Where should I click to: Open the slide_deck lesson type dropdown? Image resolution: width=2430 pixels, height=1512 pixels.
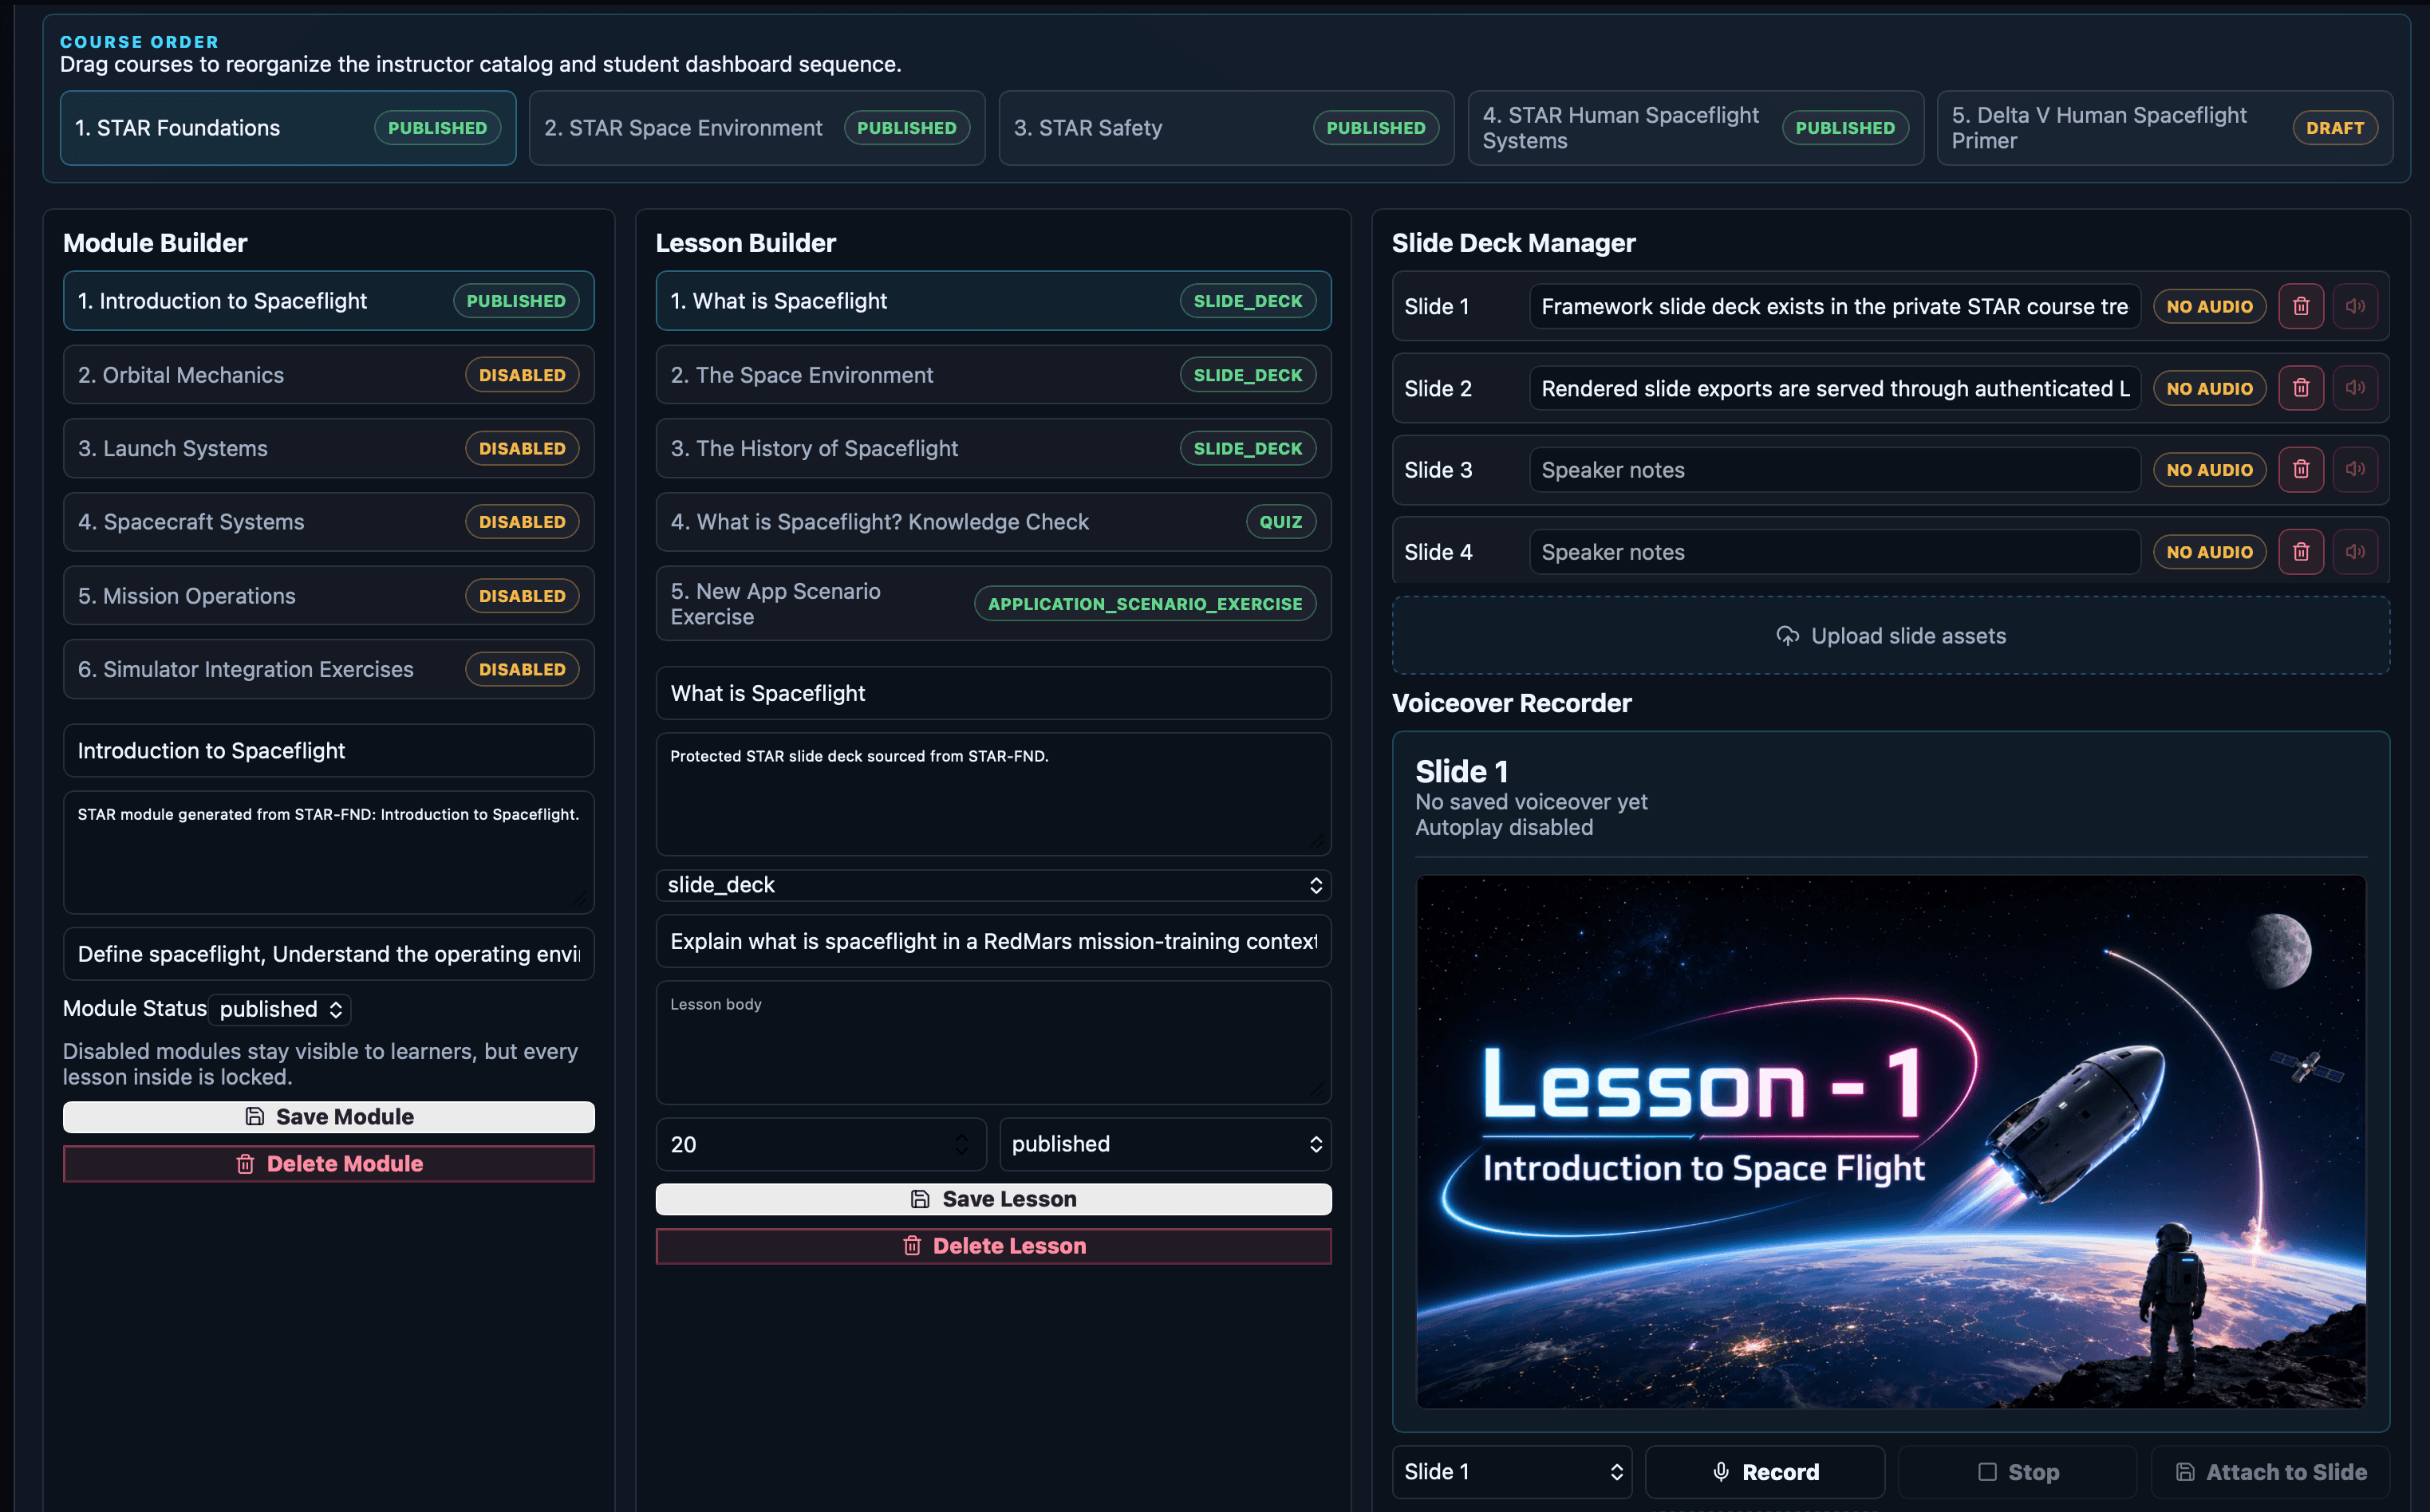point(993,885)
